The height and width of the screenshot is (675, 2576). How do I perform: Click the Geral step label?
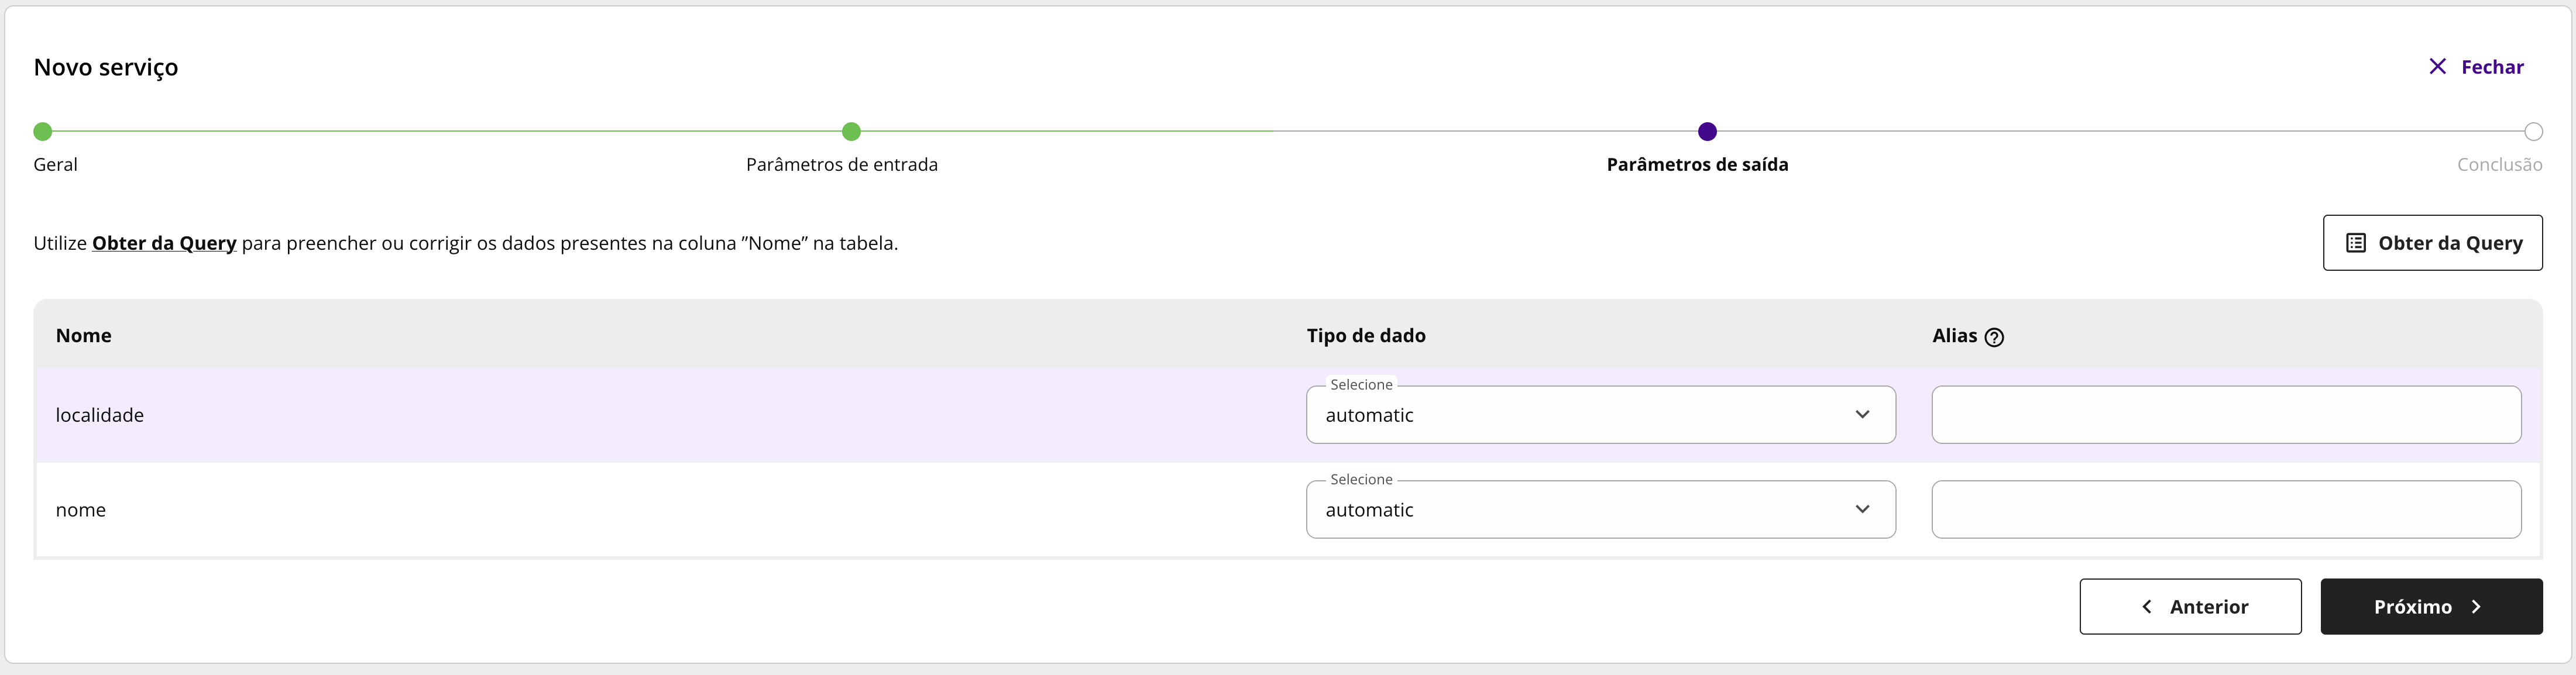[x=55, y=165]
